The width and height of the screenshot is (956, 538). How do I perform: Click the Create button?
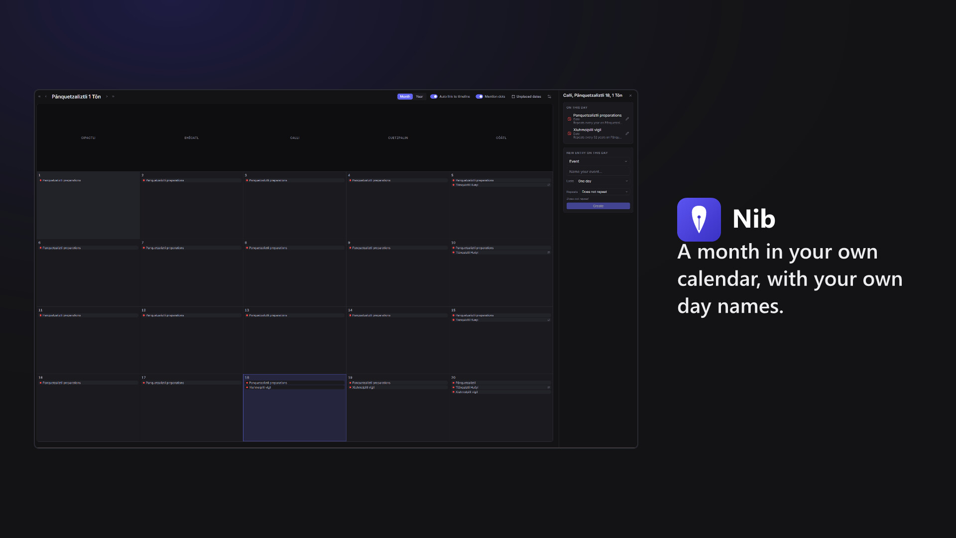tap(598, 206)
